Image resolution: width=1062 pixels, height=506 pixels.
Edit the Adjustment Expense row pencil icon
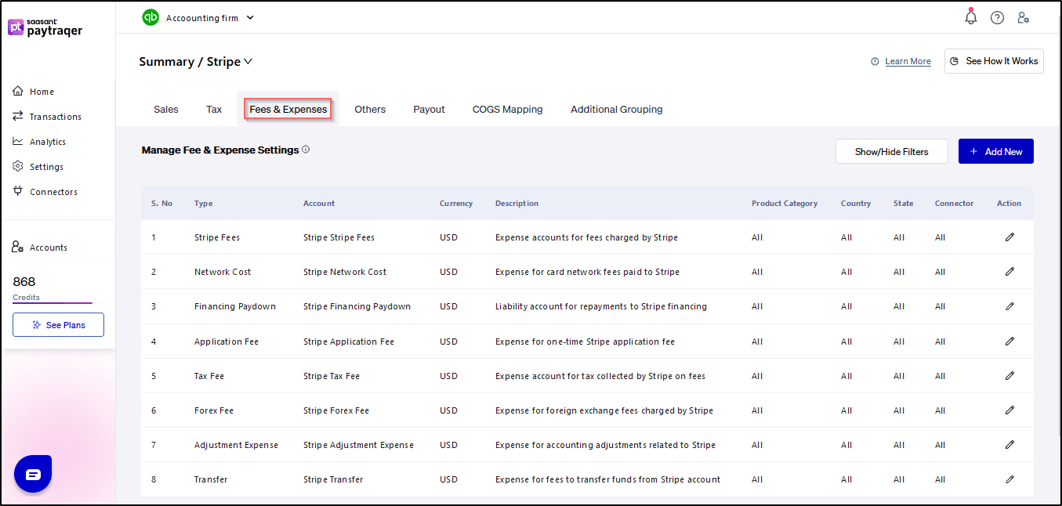[x=1009, y=444]
